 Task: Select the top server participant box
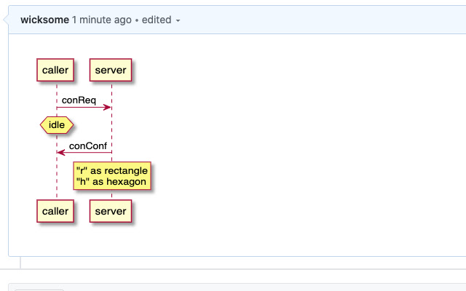coord(111,70)
